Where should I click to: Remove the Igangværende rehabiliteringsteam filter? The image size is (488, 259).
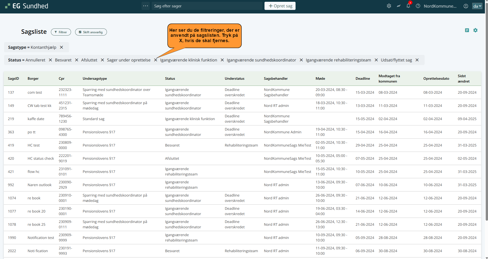coord(376,60)
